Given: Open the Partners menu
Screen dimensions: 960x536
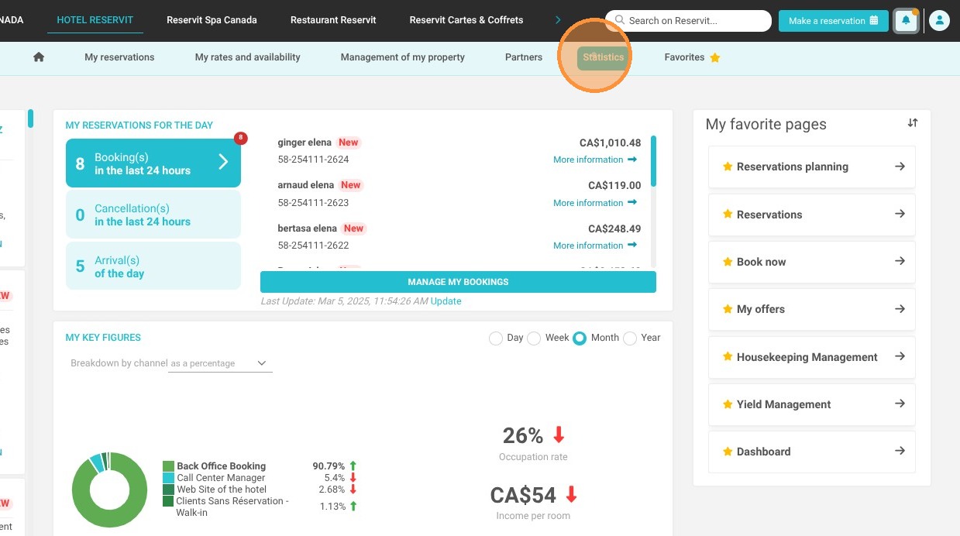Looking at the screenshot, I should 524,57.
